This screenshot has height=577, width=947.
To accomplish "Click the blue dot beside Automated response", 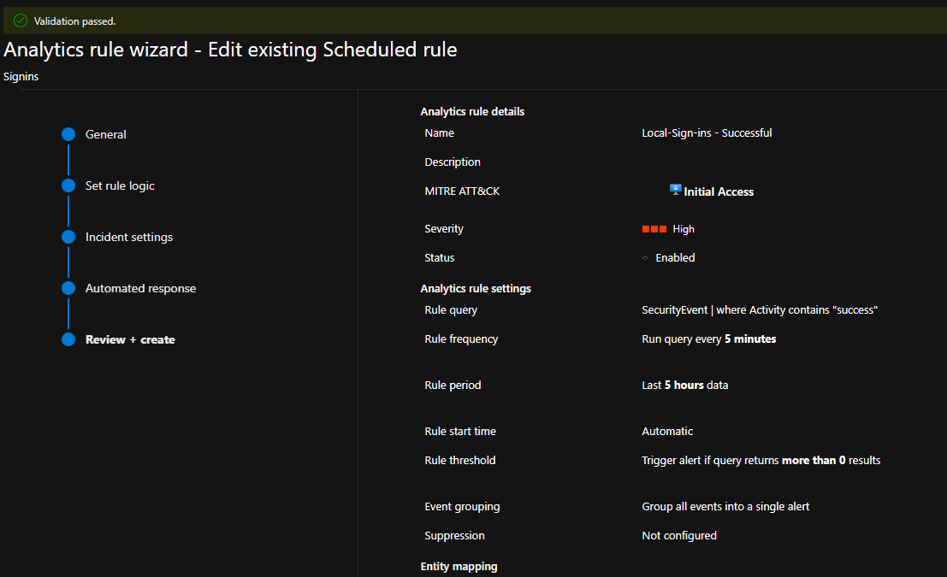I will coord(68,288).
